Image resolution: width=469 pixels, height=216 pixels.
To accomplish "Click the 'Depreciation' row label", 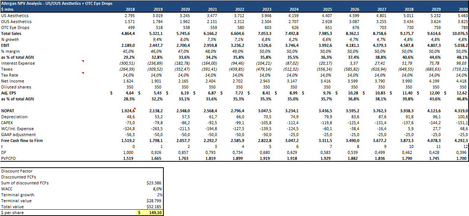I will click(x=14, y=117).
